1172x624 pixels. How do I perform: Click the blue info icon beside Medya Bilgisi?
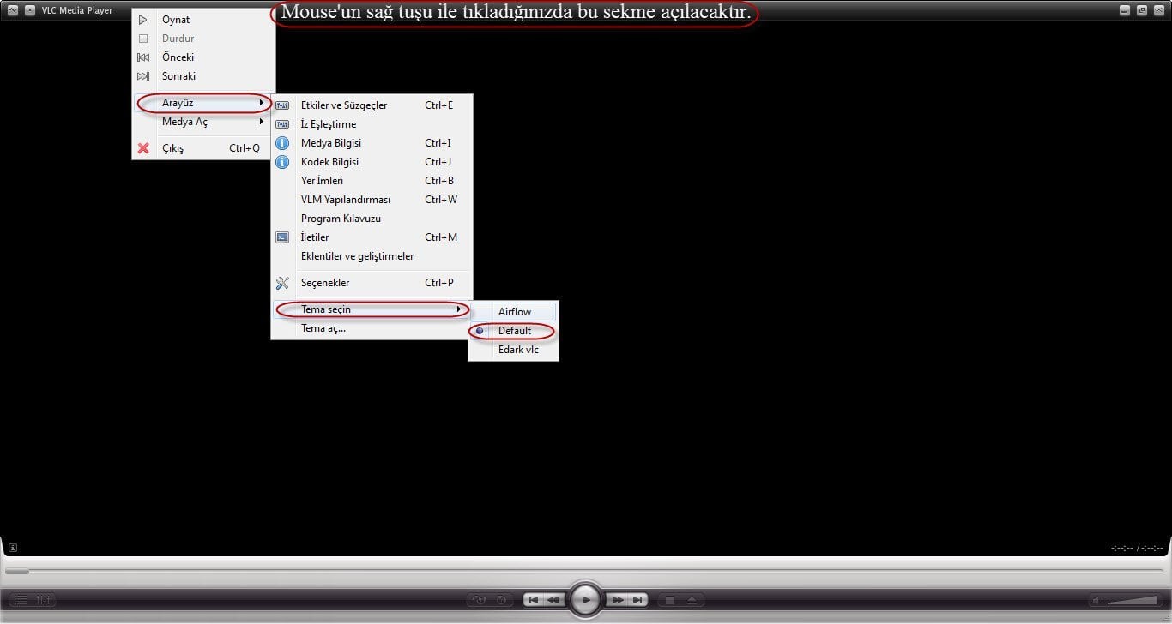(x=281, y=143)
